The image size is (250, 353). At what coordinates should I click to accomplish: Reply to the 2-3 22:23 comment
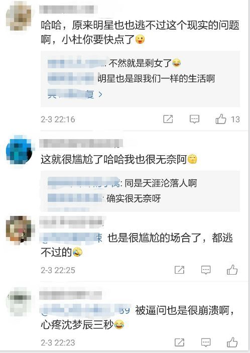click(x=206, y=342)
